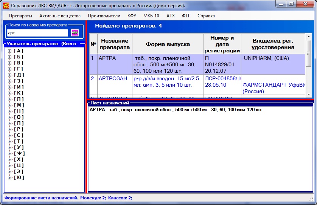This screenshot has height=205, width=317.
Task: Minimize the ЛВС-ВИДАЛЬ++ window
Action: 281,4
